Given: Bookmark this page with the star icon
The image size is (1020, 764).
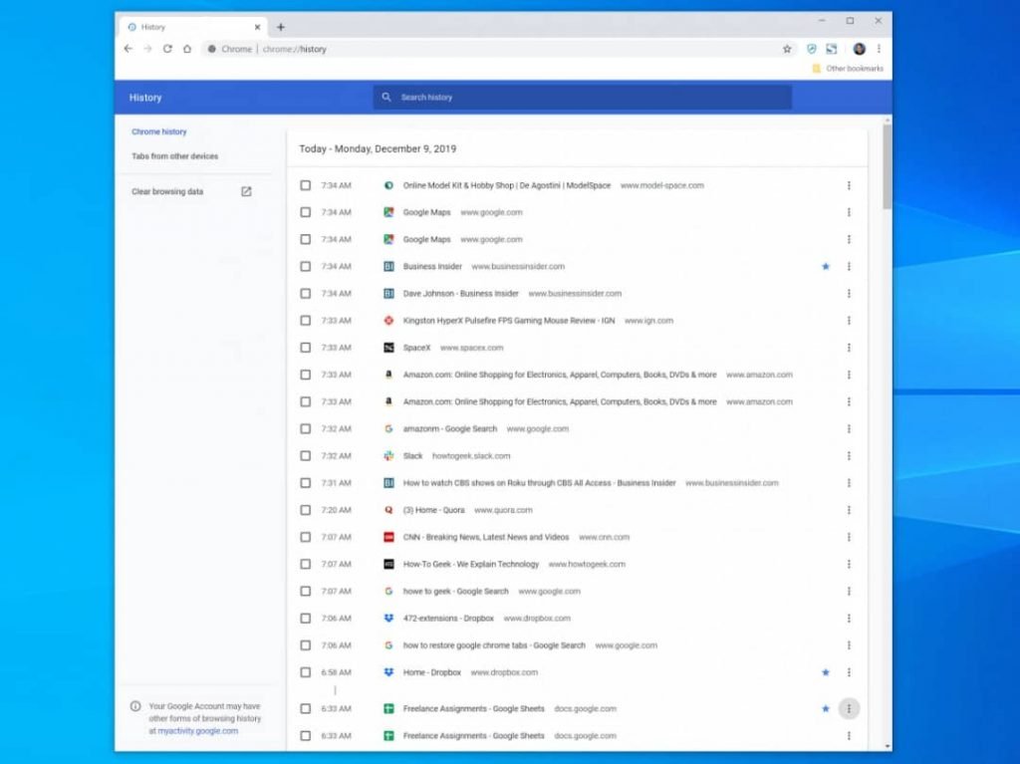Looking at the screenshot, I should tap(787, 49).
